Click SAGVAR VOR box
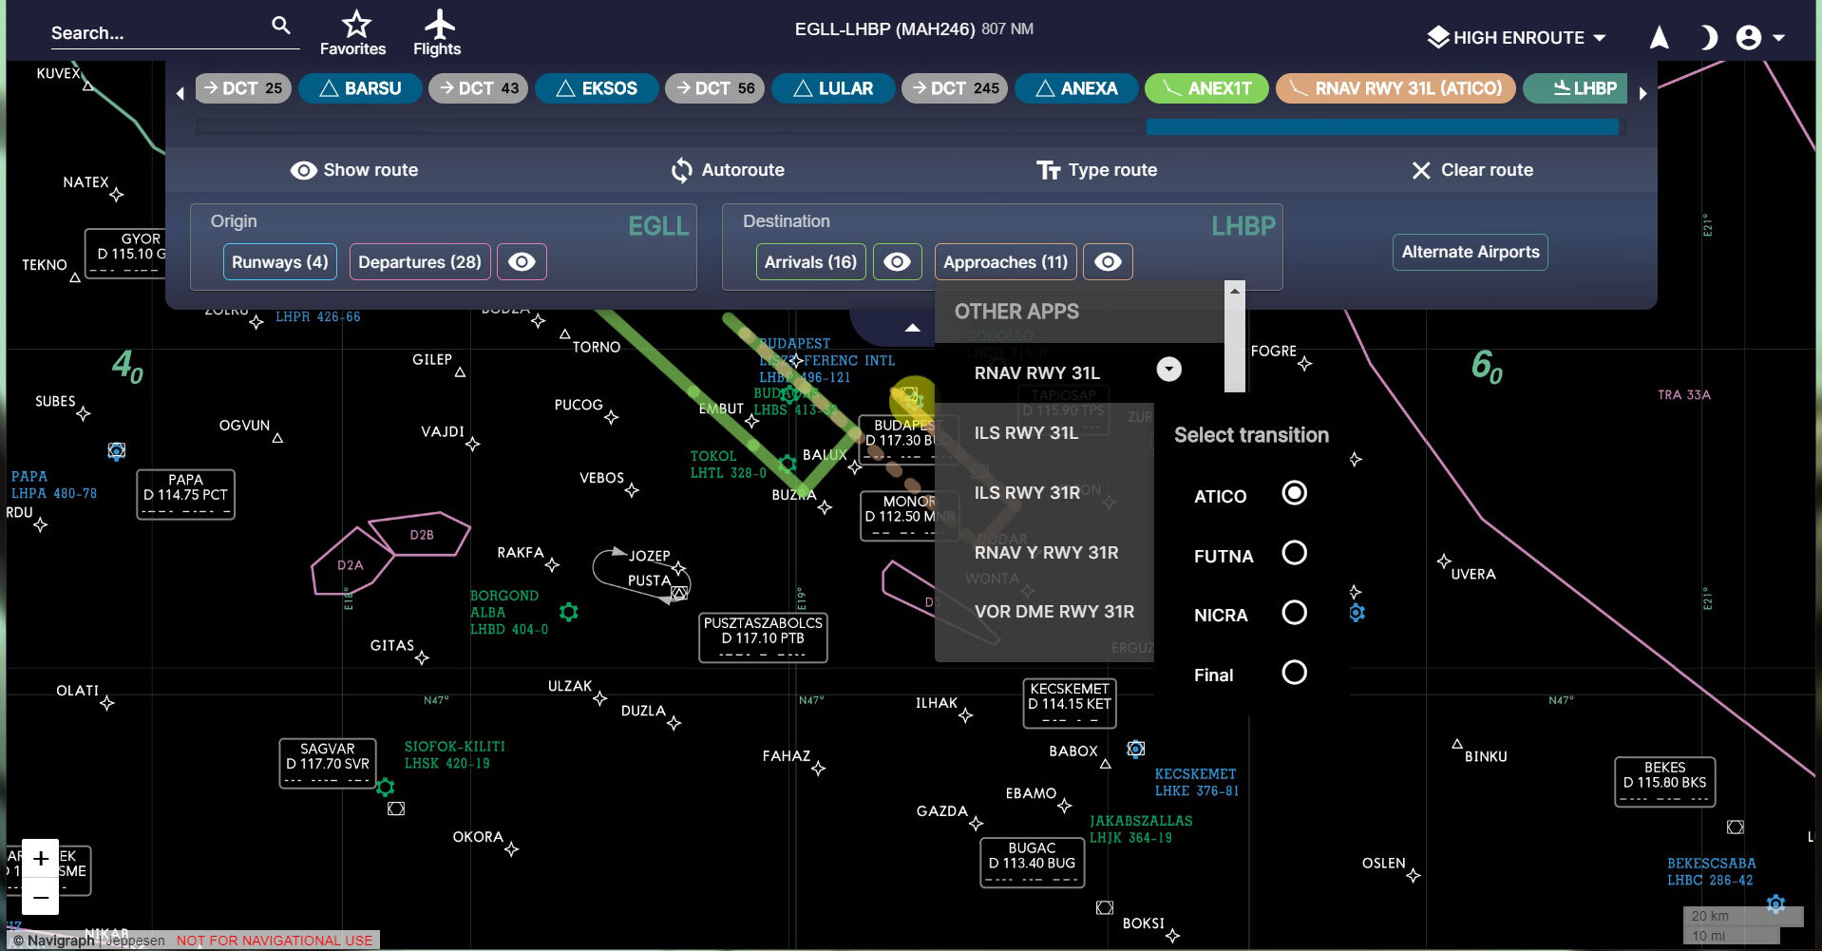The width and height of the screenshot is (1822, 951). click(328, 764)
